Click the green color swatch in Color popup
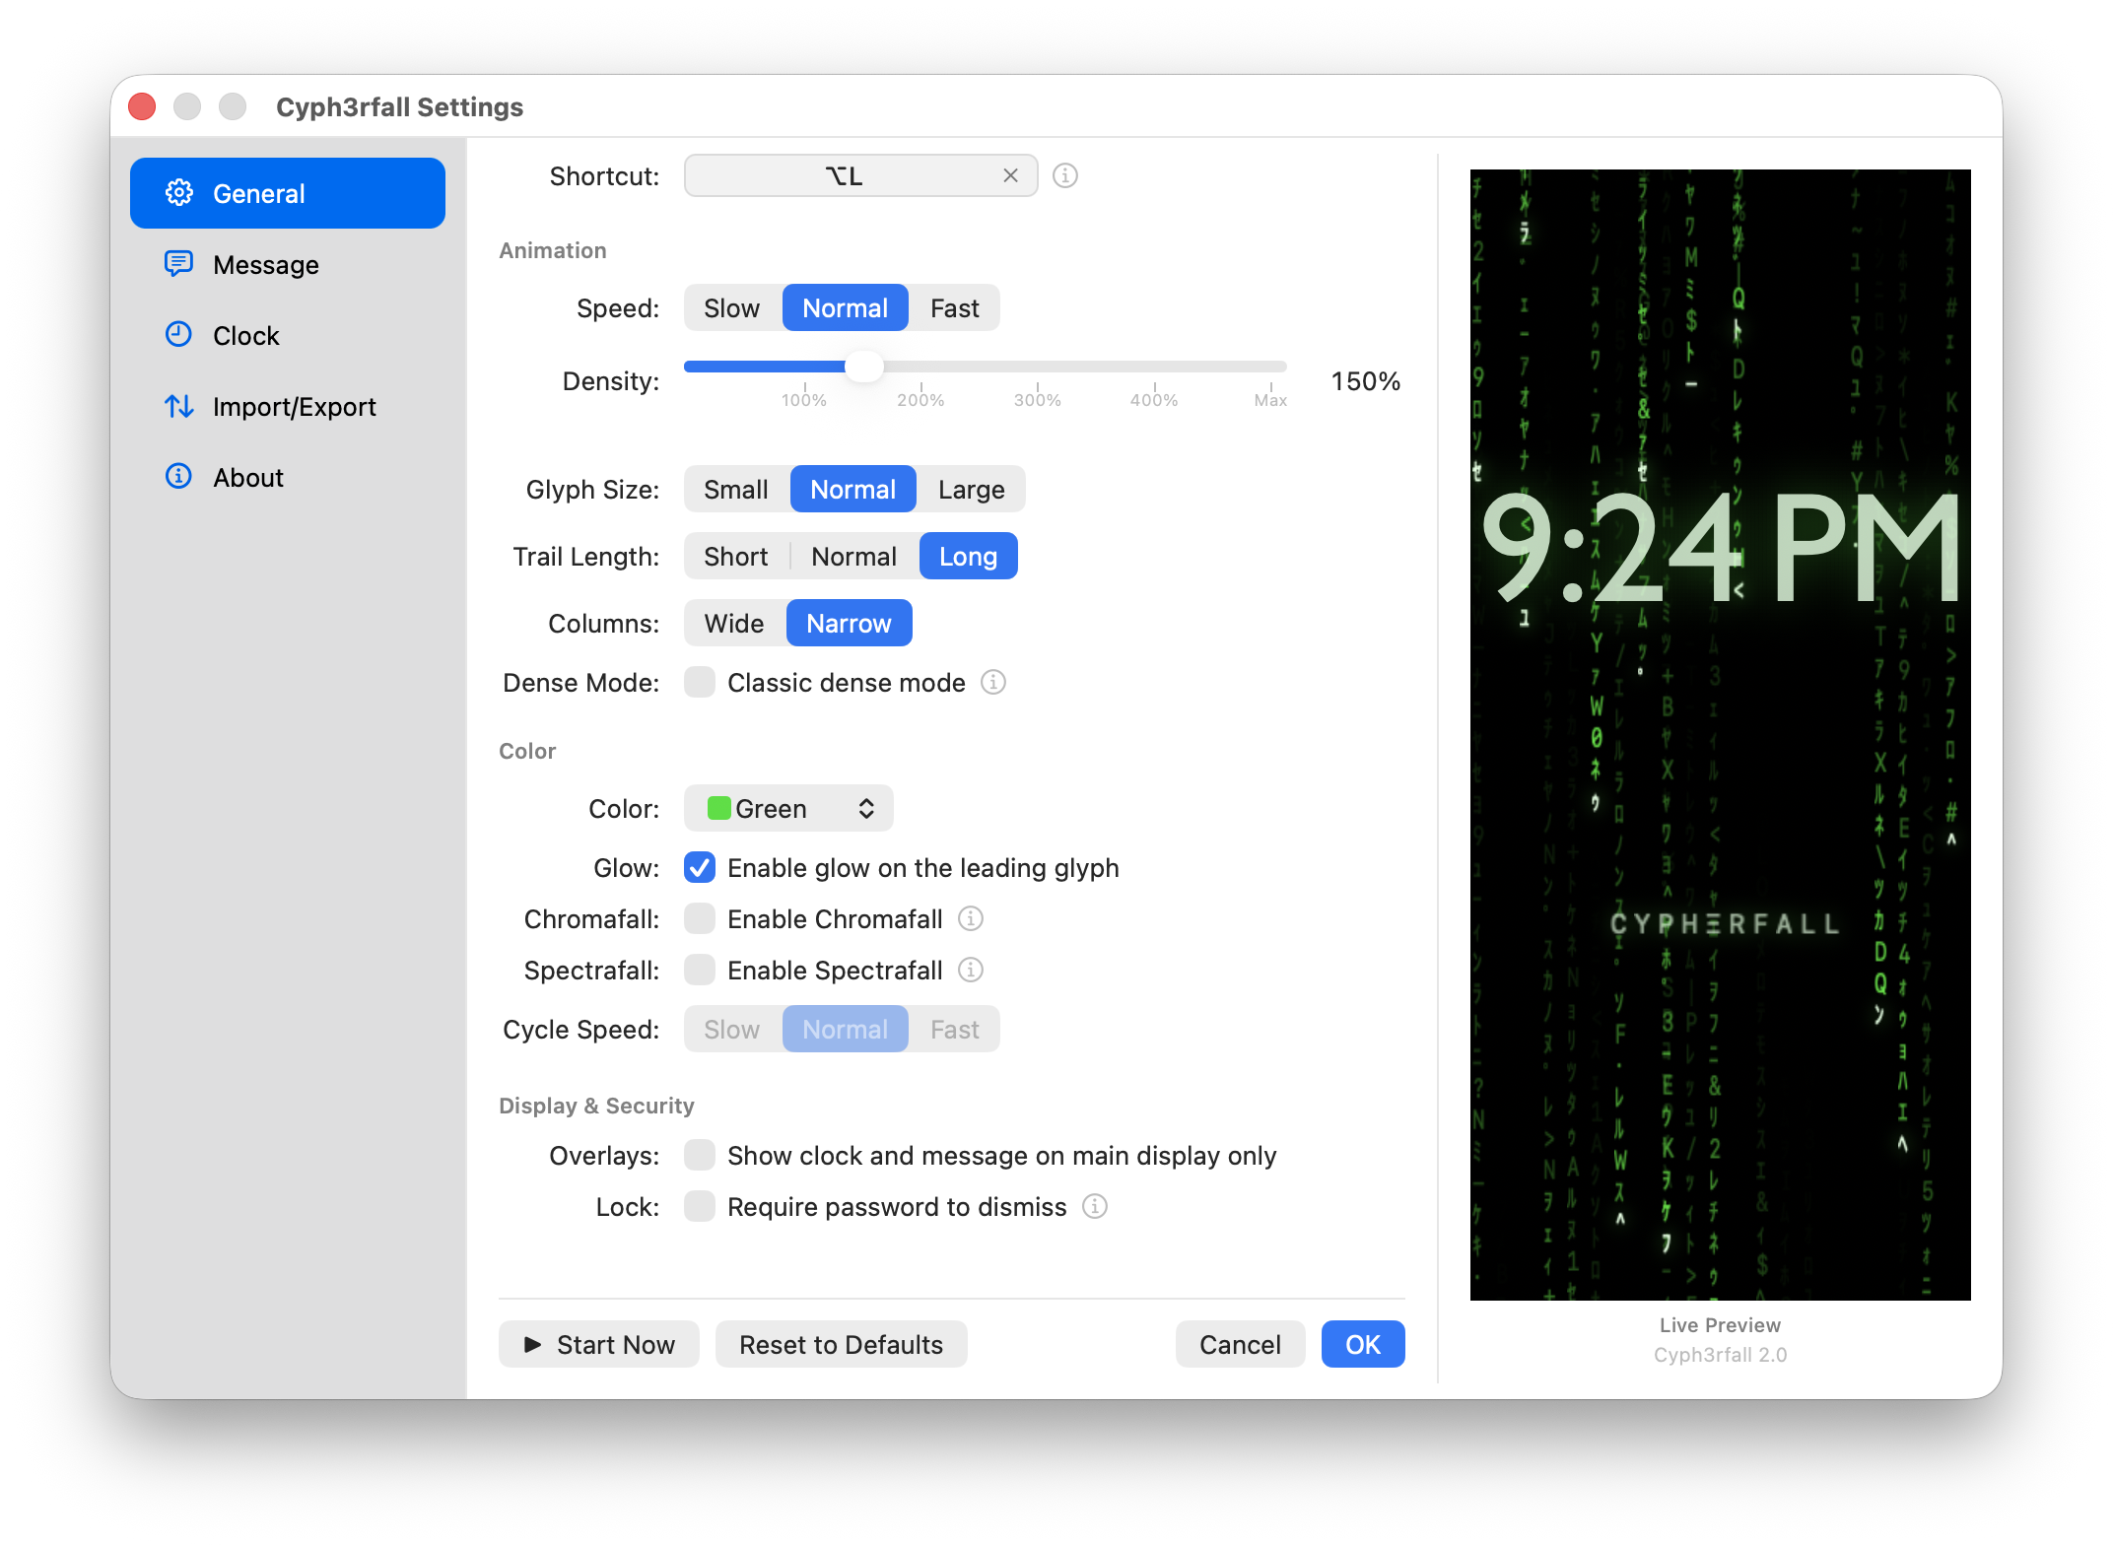Image resolution: width=2113 pixels, height=1545 pixels. click(718, 808)
